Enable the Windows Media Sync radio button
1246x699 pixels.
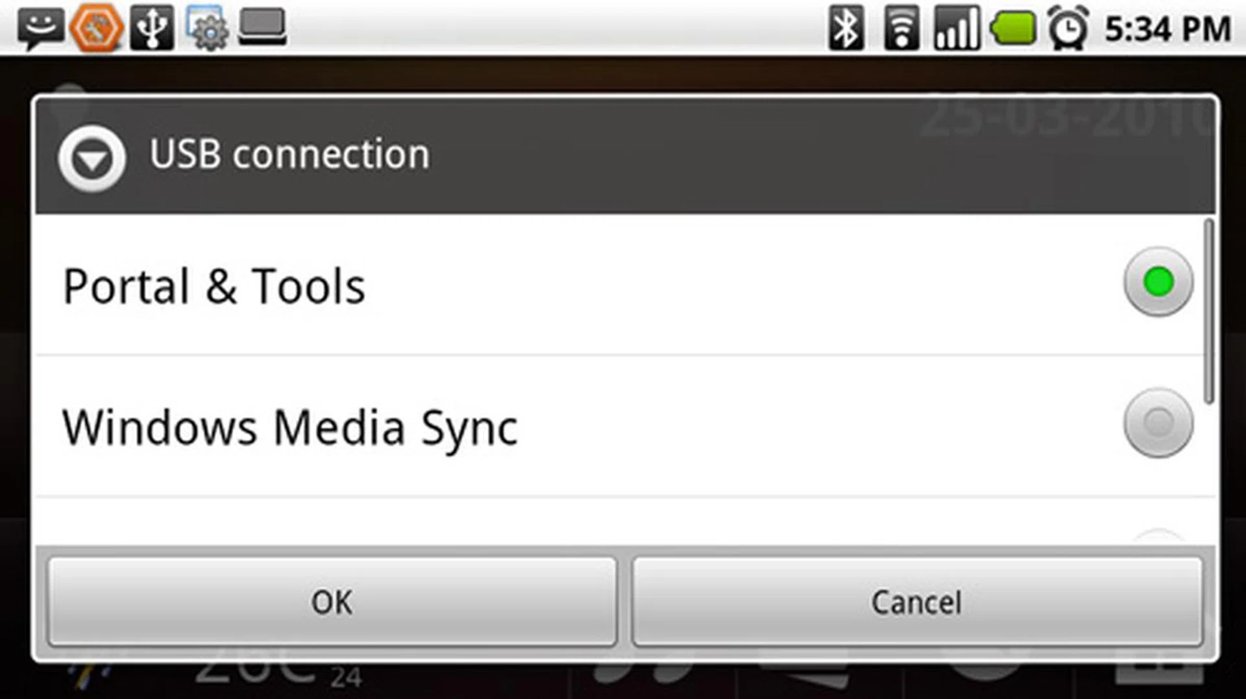(x=1157, y=425)
